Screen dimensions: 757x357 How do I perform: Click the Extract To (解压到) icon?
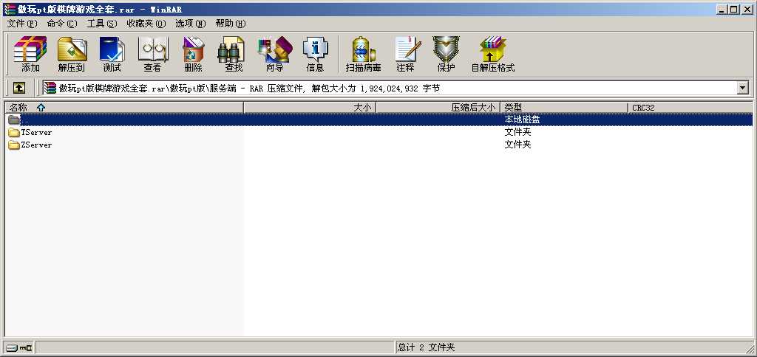pyautogui.click(x=72, y=54)
